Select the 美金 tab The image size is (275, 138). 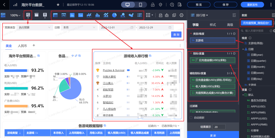click(9, 46)
